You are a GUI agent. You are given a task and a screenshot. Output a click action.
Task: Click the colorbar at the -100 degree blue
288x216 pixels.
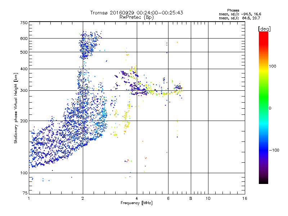click(264, 150)
